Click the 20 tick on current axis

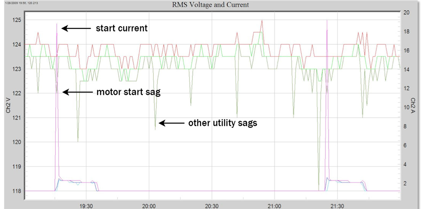(406, 12)
